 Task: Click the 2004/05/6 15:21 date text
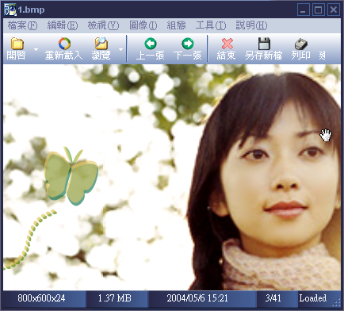coord(197,298)
